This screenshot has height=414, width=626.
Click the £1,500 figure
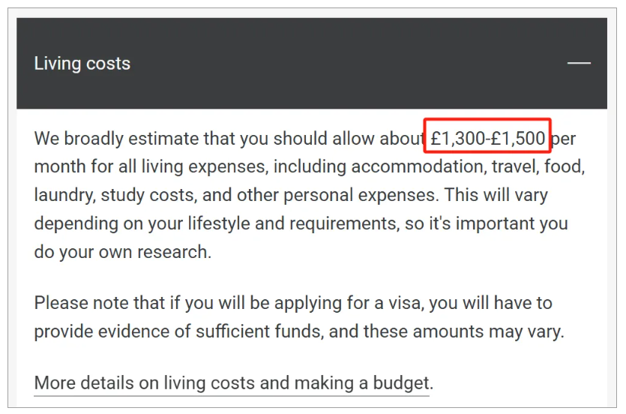(x=518, y=139)
